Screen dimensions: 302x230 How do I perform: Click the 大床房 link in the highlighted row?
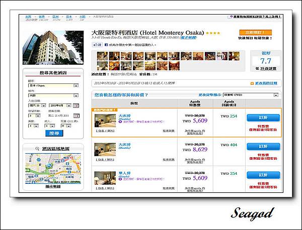124,116
